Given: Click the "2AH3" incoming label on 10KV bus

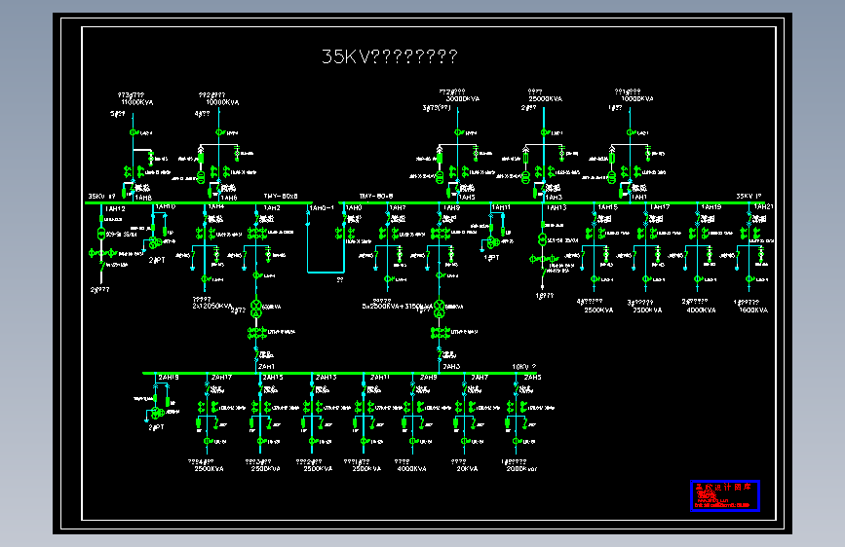Looking at the screenshot, I should 451,367.
